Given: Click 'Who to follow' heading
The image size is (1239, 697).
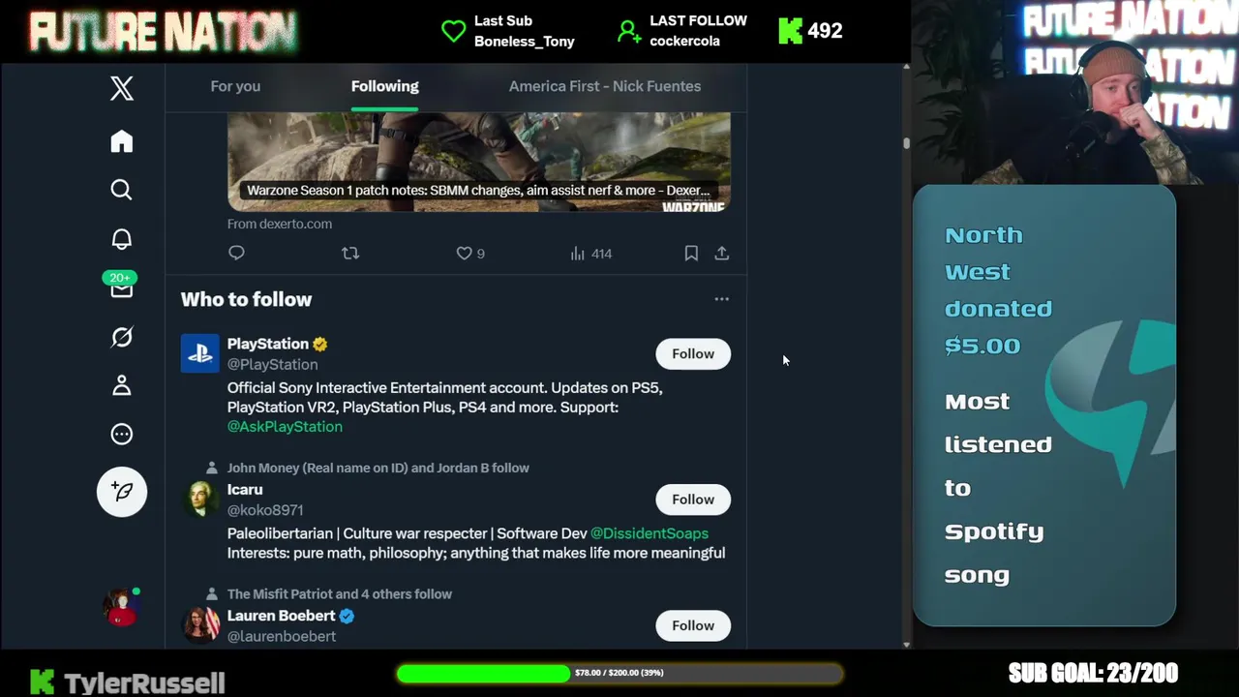Looking at the screenshot, I should [246, 299].
